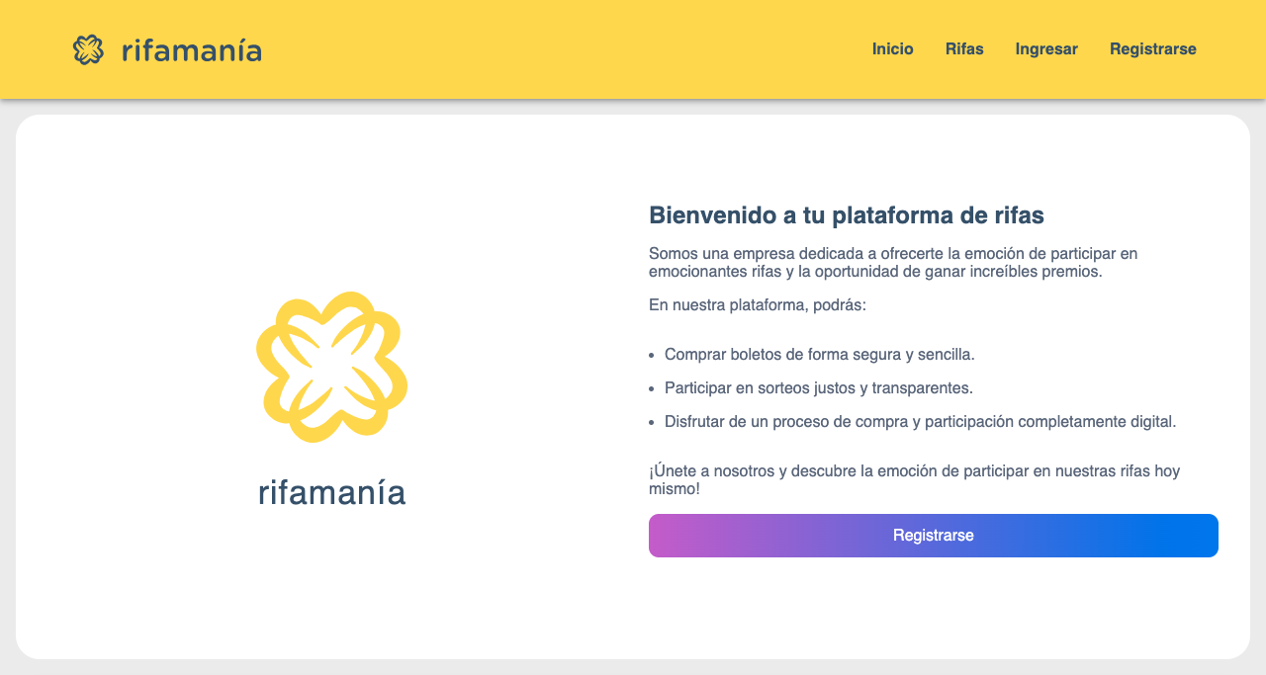The image size is (1266, 675).
Task: Open Registrarse from the navigation bar
Action: pyautogui.click(x=1153, y=48)
